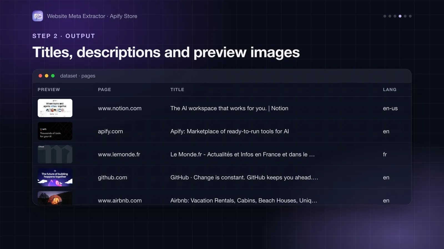The height and width of the screenshot is (249, 444).
Task: Select the 'GitHub · Change is constant' title cell
Action: click(244, 178)
